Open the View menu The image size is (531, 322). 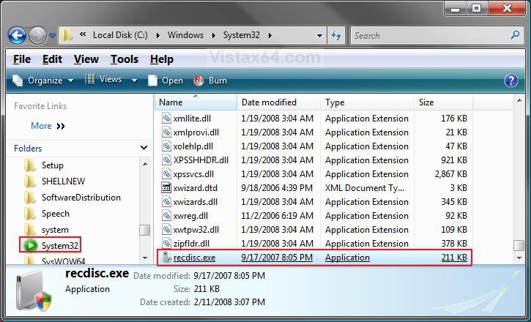pos(86,59)
